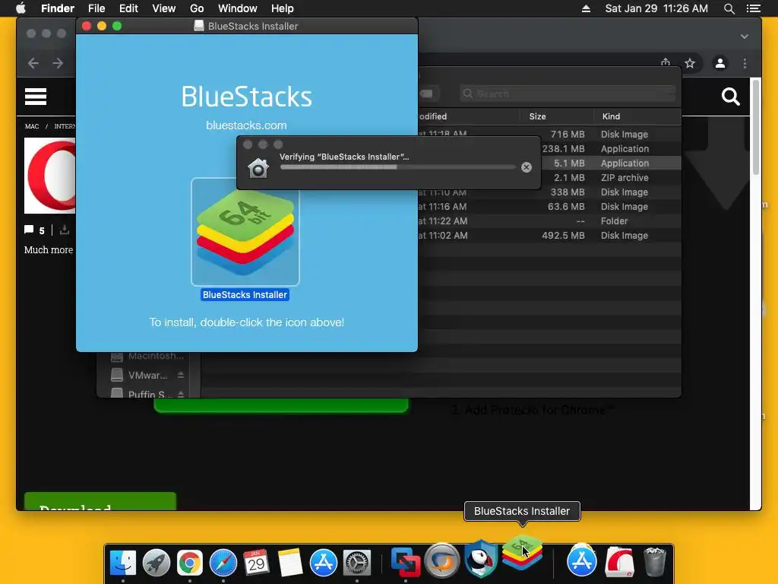Image resolution: width=778 pixels, height=584 pixels.
Task: Open the Window menu
Action: (238, 8)
